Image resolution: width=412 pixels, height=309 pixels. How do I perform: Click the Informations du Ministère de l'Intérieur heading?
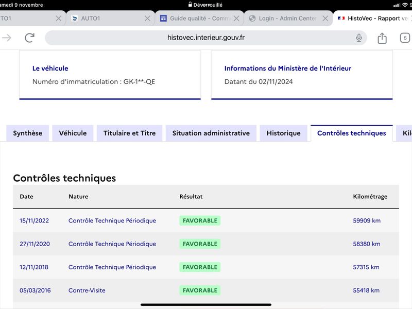pyautogui.click(x=288, y=68)
